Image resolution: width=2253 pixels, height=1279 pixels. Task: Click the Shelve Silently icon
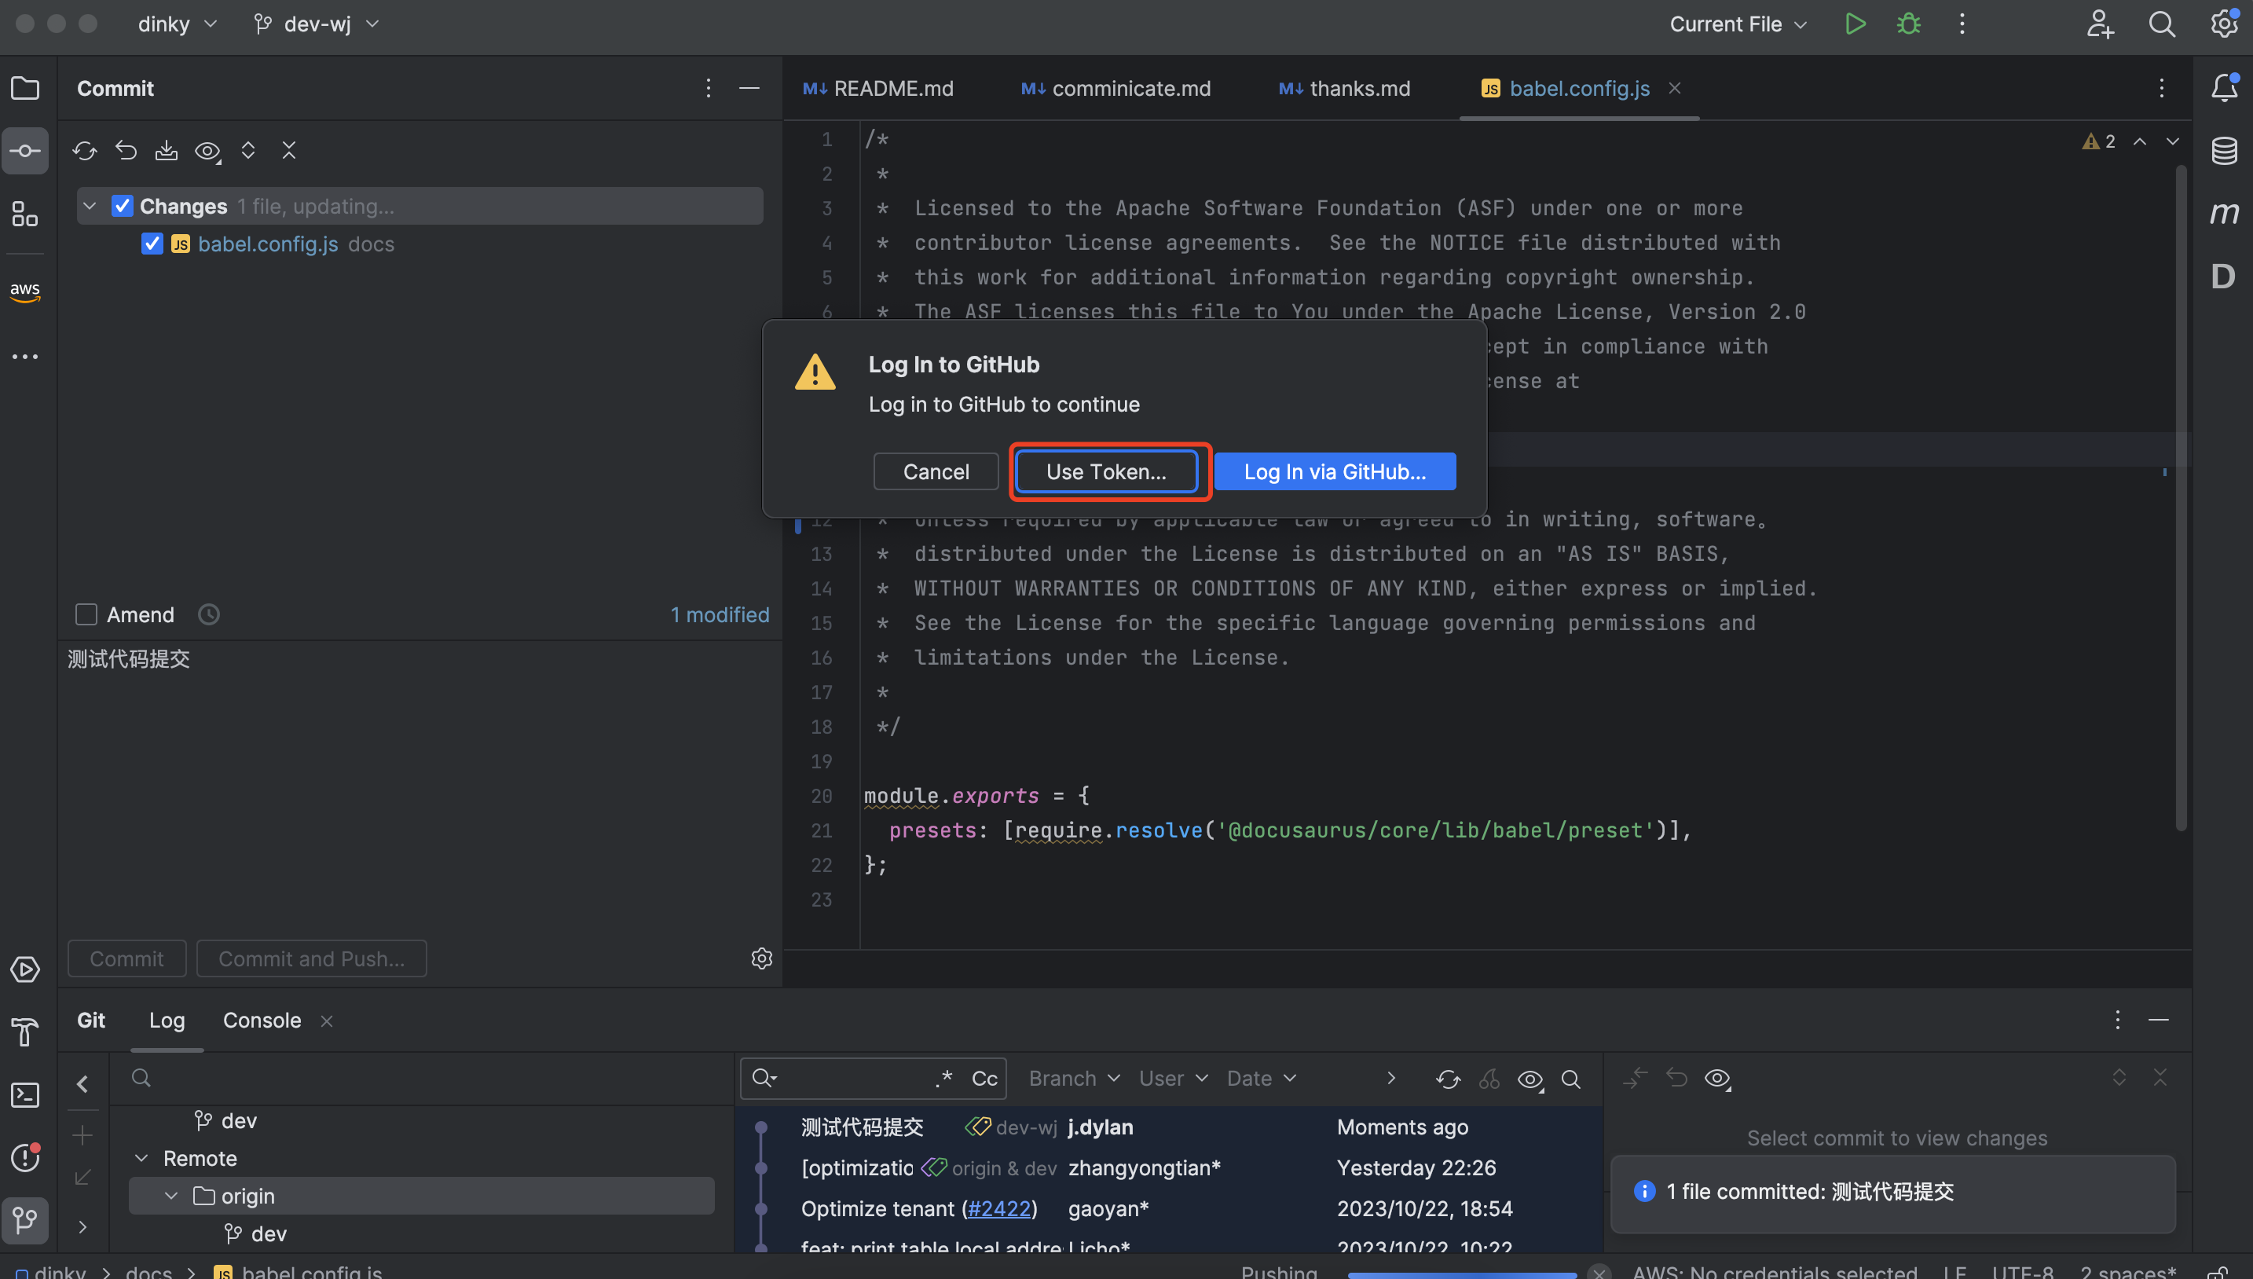(x=166, y=151)
